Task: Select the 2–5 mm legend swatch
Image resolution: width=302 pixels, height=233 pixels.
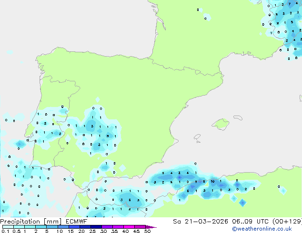Action: click(x=41, y=227)
